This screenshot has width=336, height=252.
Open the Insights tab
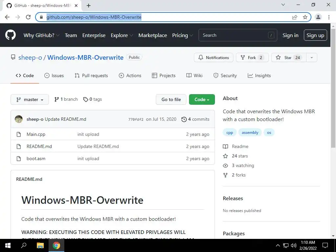pos(259,76)
